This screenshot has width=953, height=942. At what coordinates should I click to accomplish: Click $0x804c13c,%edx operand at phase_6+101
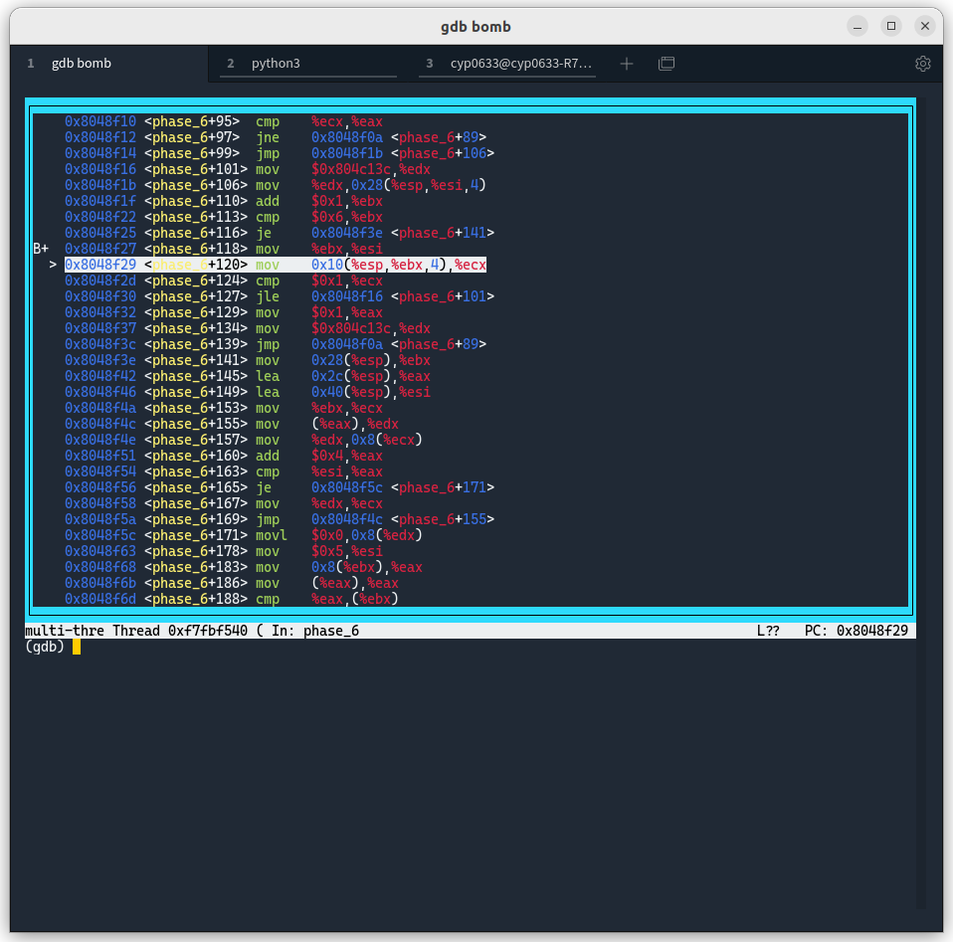point(371,169)
